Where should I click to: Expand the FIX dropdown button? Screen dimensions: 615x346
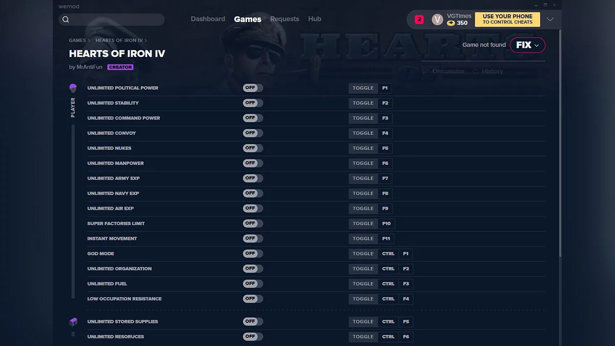(527, 45)
